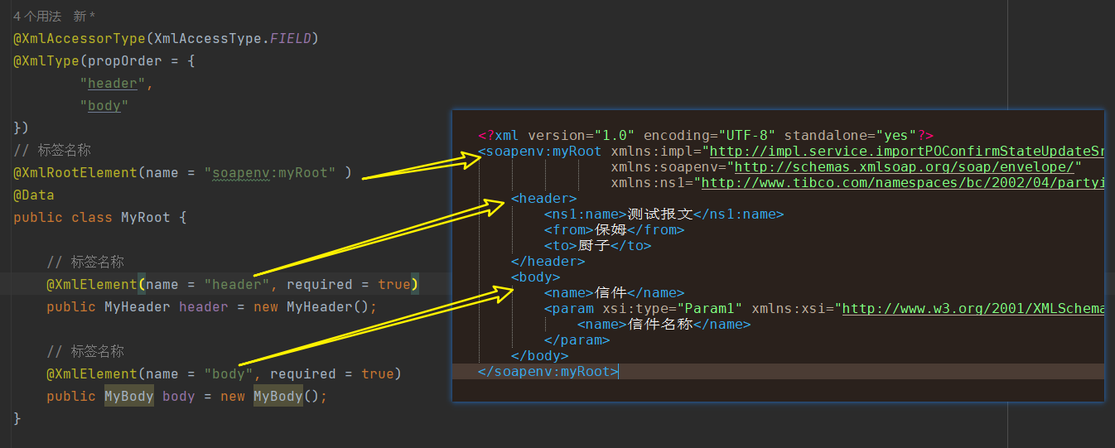Click "true" in the header required attribute

[394, 285]
